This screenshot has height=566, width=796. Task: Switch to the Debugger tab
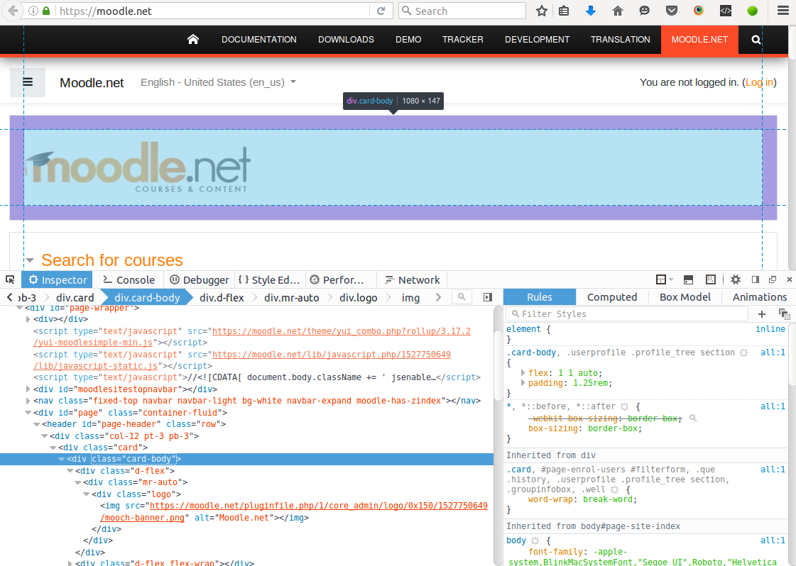(x=199, y=280)
